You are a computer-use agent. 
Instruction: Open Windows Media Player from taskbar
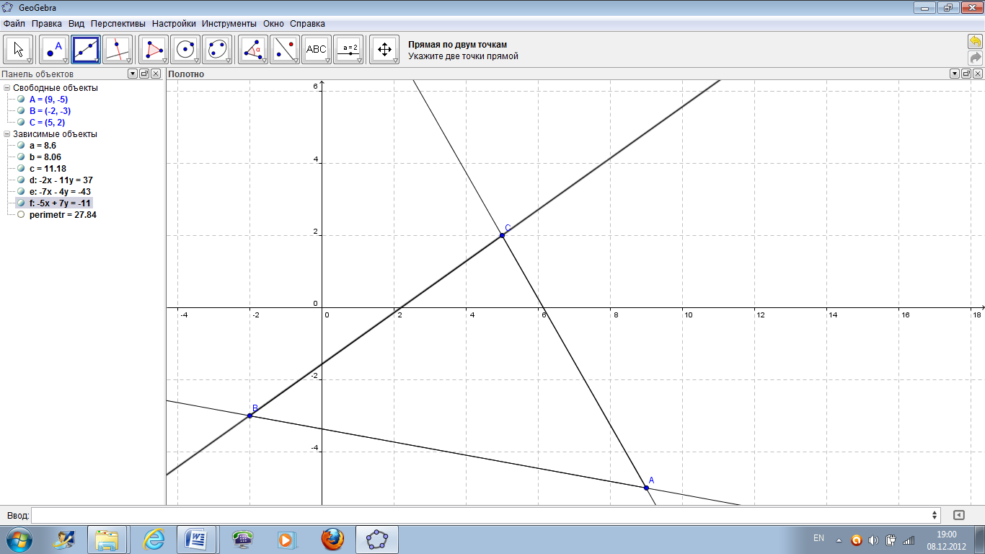point(287,539)
